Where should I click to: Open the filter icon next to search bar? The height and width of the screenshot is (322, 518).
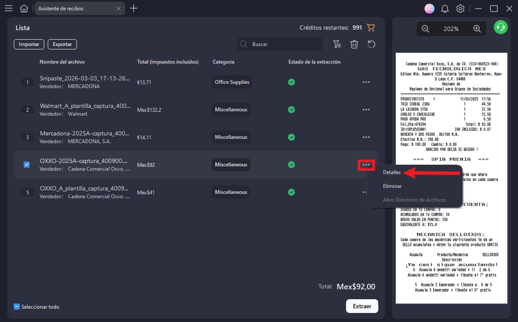click(337, 44)
